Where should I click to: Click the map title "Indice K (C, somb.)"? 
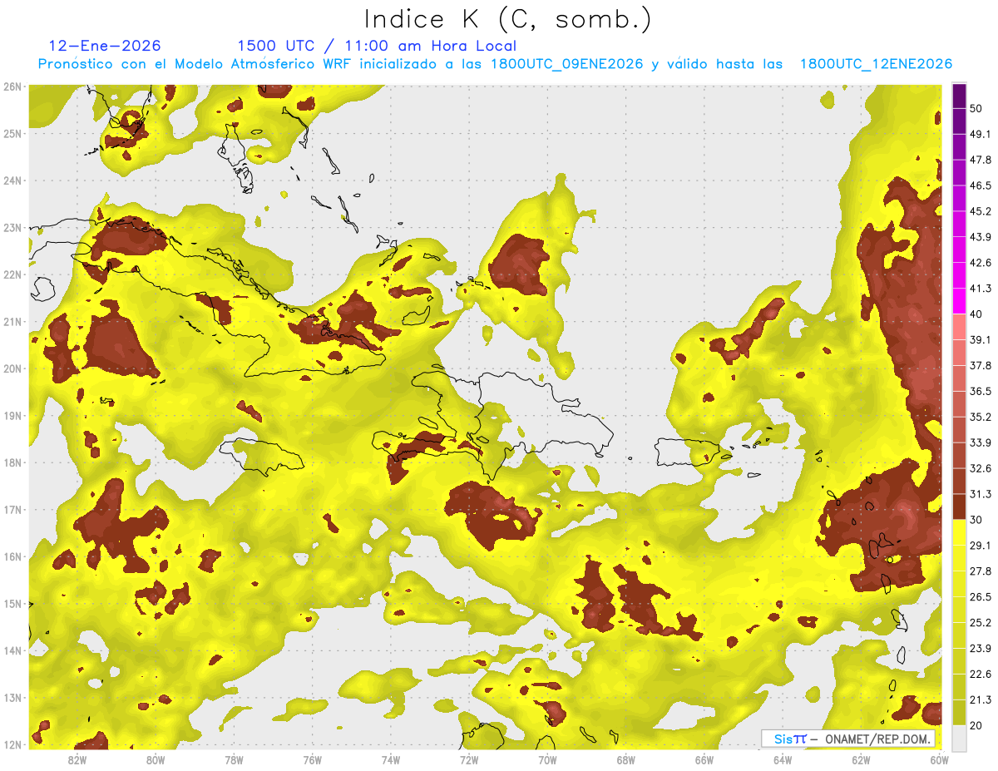point(507,18)
